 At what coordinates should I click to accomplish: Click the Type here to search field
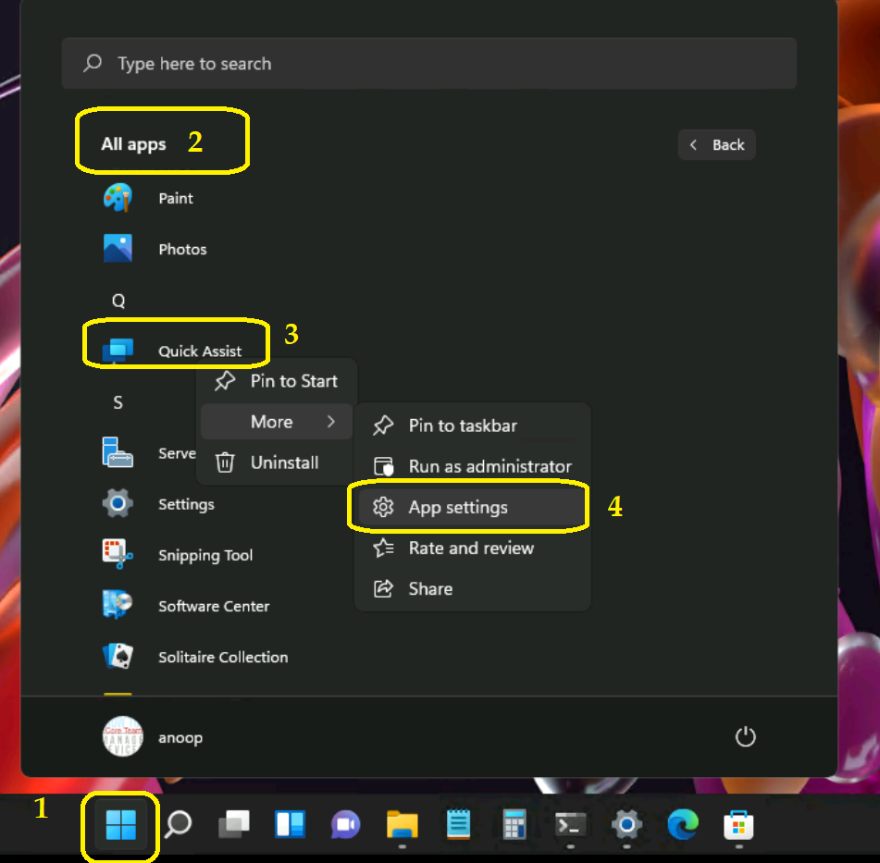click(x=428, y=64)
